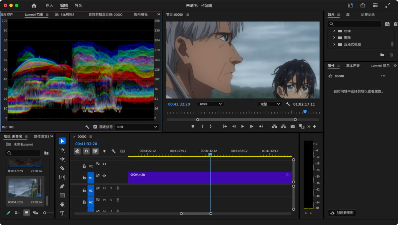This screenshot has width=398, height=225.
Task: Select the Rectangle shape tool
Action: (62, 196)
